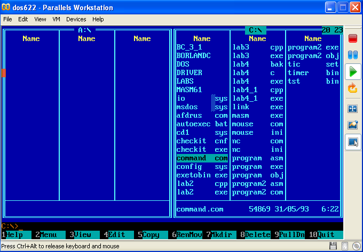Click the green Start VM button
The image size is (363, 252).
[x=353, y=72]
